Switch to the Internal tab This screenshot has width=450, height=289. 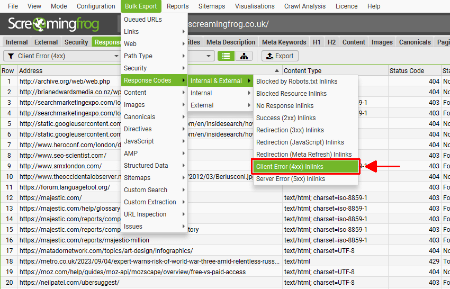point(16,42)
